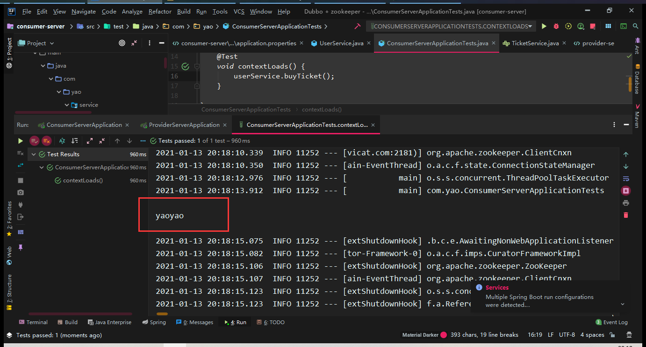Viewport: 646px width, 347px height.
Task: Collapse the service folder in the project tree
Action: point(67,105)
